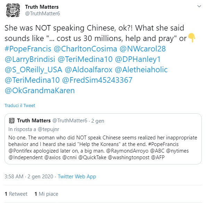Click Traduci il Tweet to translate
This screenshot has width=206, height=203.
pyautogui.click(x=20, y=105)
